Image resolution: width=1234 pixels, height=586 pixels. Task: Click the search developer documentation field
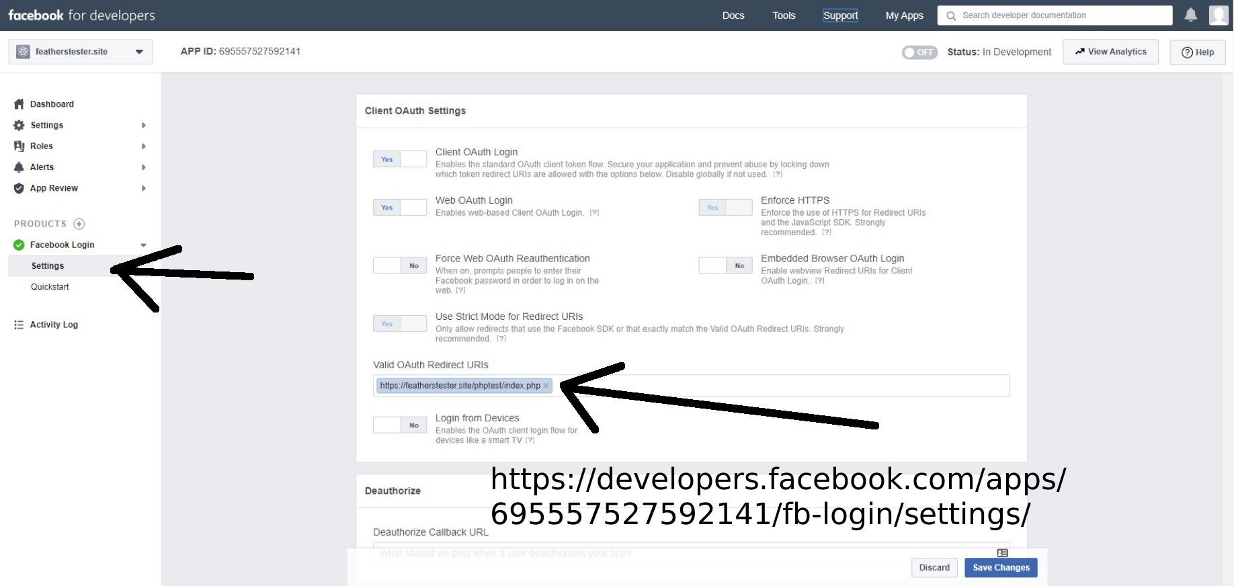pyautogui.click(x=1055, y=15)
